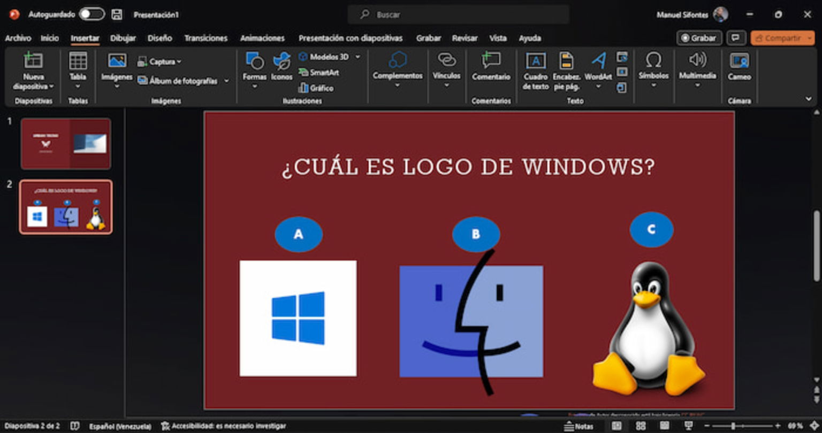Select slide 1 thumbnail
The width and height of the screenshot is (822, 433).
click(66, 144)
